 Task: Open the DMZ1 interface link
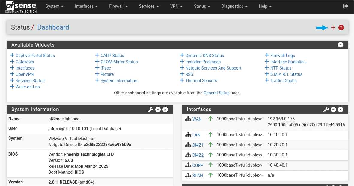point(198,145)
